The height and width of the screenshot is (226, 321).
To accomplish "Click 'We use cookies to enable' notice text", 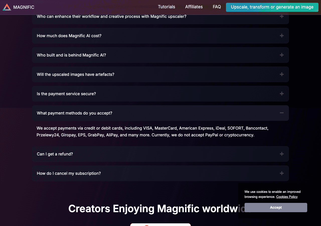I will click(x=273, y=194).
